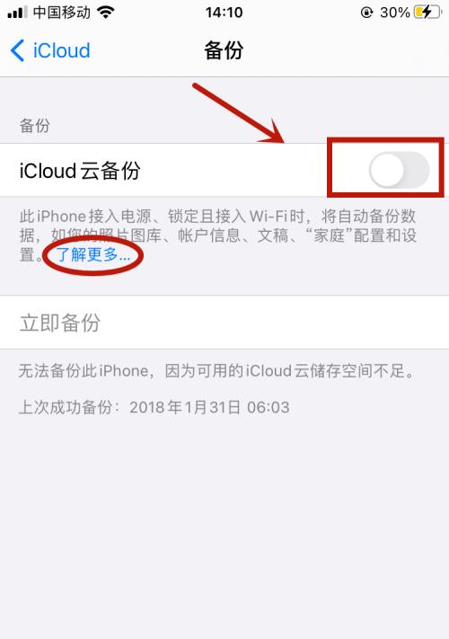This screenshot has height=639, width=449.
Task: Tap the auto-backup description paragraph
Action: [218, 235]
